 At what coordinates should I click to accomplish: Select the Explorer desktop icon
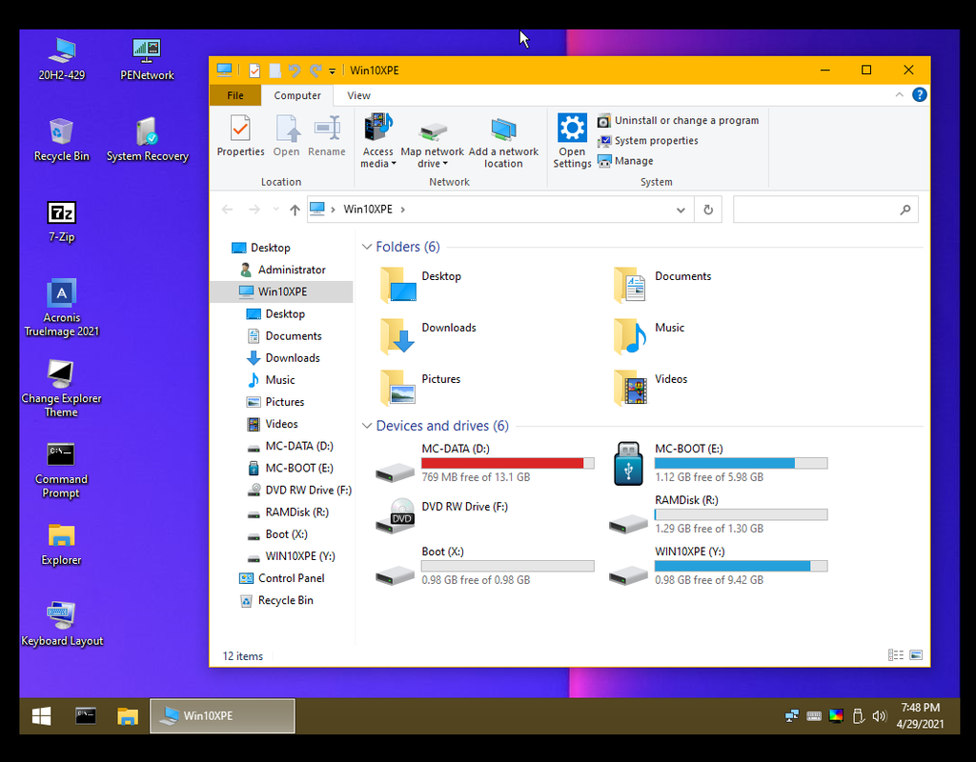[x=61, y=545]
